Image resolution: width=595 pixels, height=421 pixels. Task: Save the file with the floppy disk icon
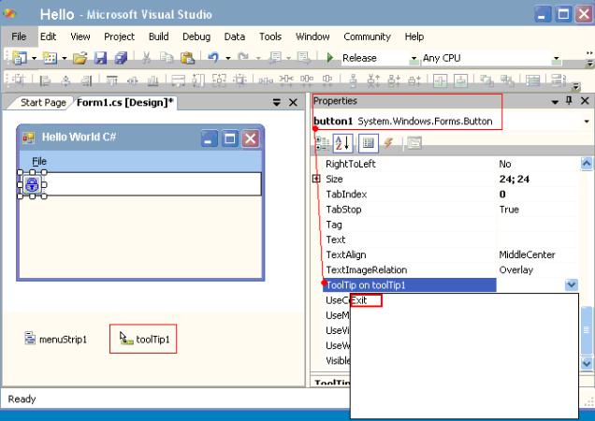[100, 58]
